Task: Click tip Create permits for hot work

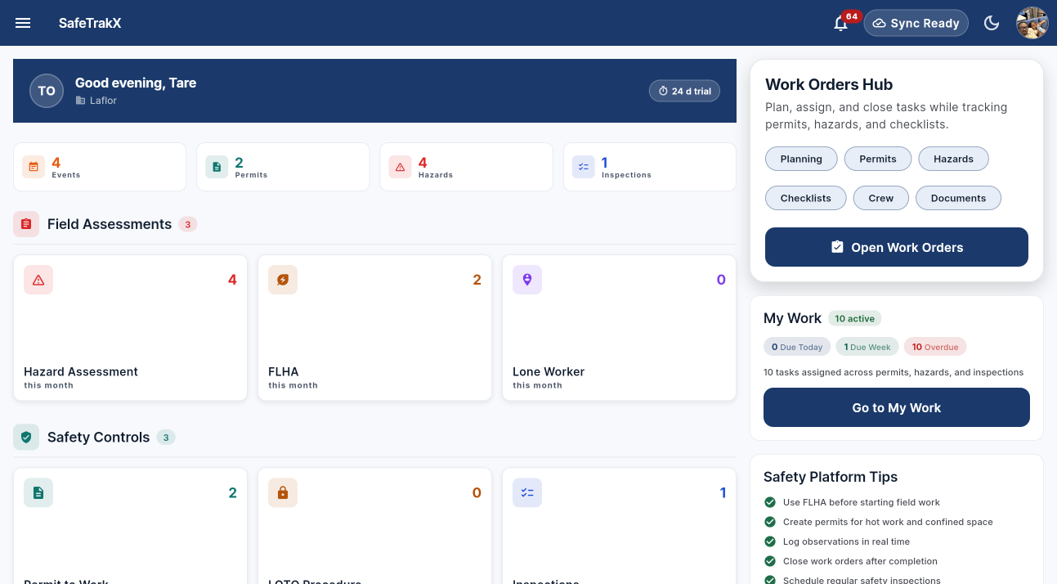Action: click(888, 522)
